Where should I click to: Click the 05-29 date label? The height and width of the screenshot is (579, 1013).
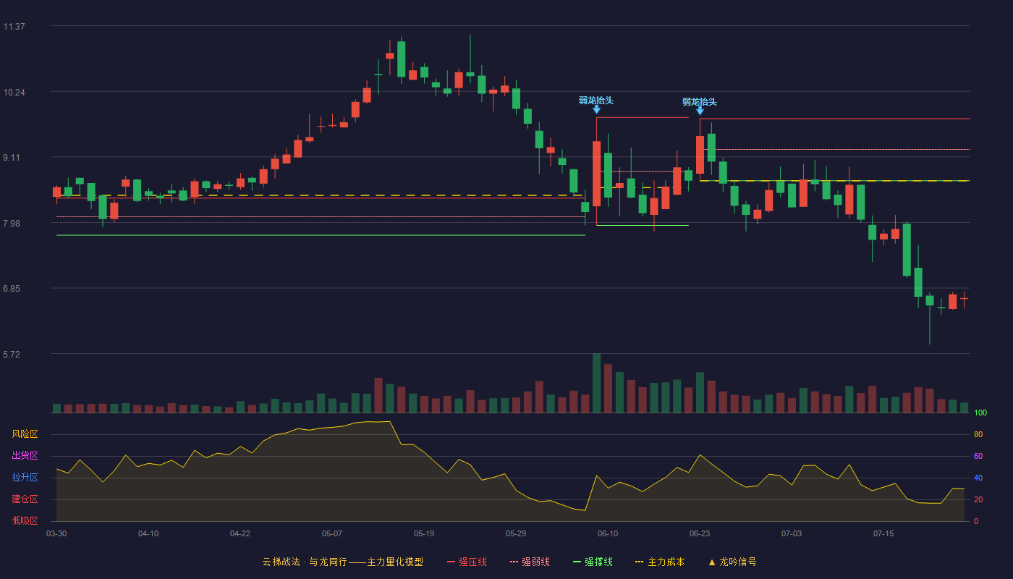coord(516,533)
